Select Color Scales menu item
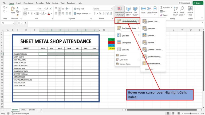The width and height of the screenshot is (205, 115). coord(128,42)
